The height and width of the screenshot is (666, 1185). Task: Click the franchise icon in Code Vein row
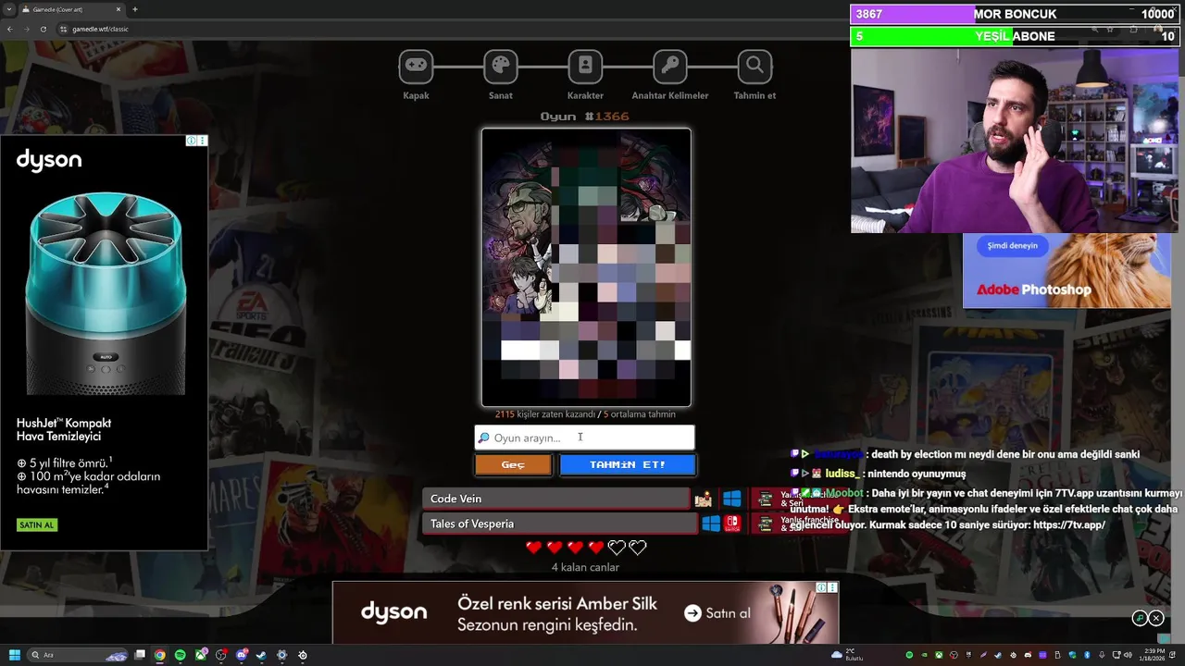[765, 499]
